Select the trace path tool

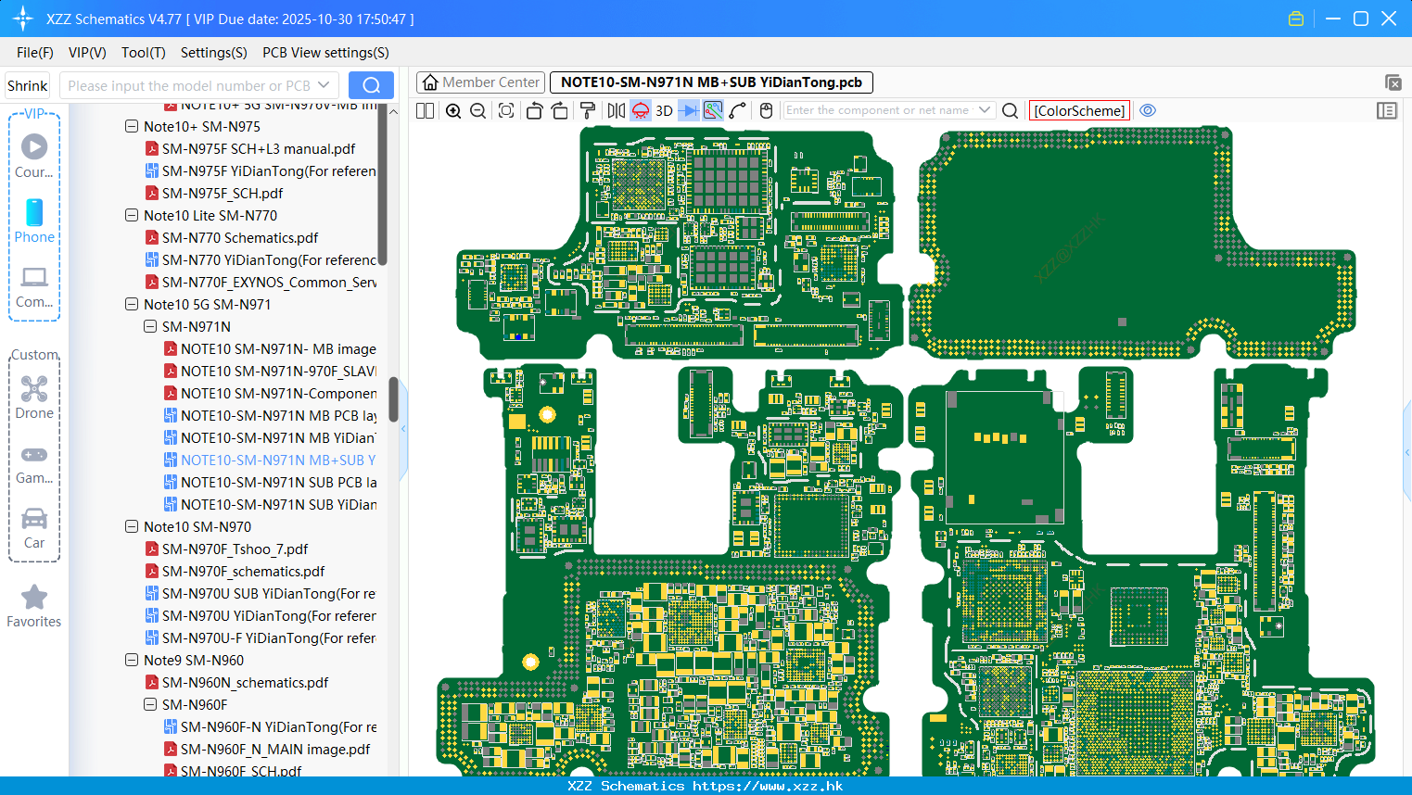tap(738, 110)
